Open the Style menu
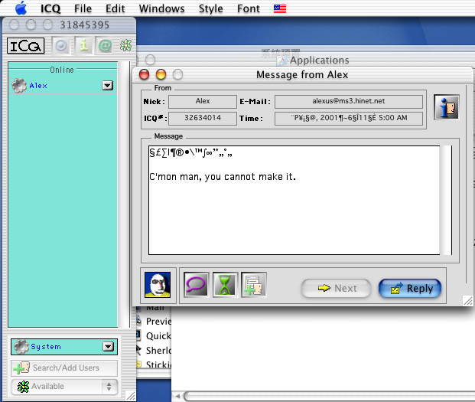The width and height of the screenshot is (475, 402). [x=211, y=8]
